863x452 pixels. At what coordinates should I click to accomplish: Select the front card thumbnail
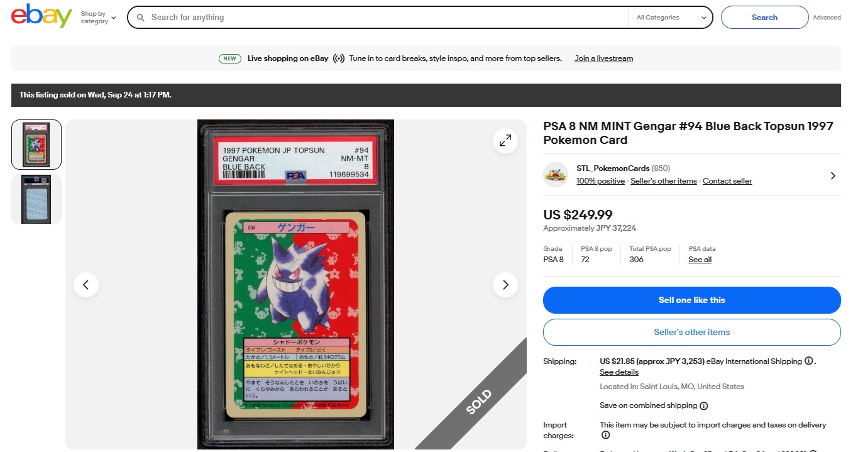click(36, 145)
